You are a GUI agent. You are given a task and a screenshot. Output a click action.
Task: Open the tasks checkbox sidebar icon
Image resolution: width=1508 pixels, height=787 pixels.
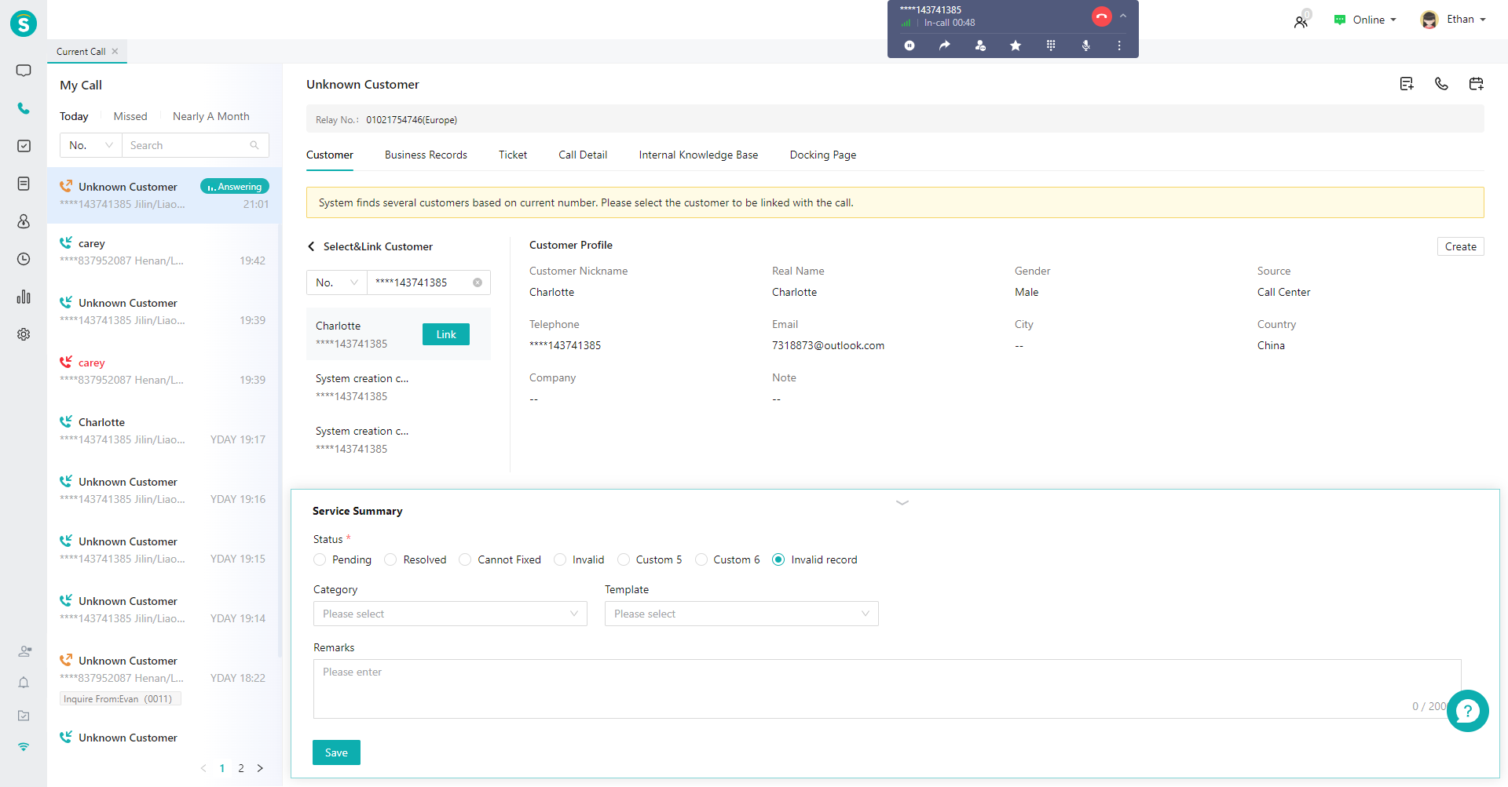pos(24,146)
